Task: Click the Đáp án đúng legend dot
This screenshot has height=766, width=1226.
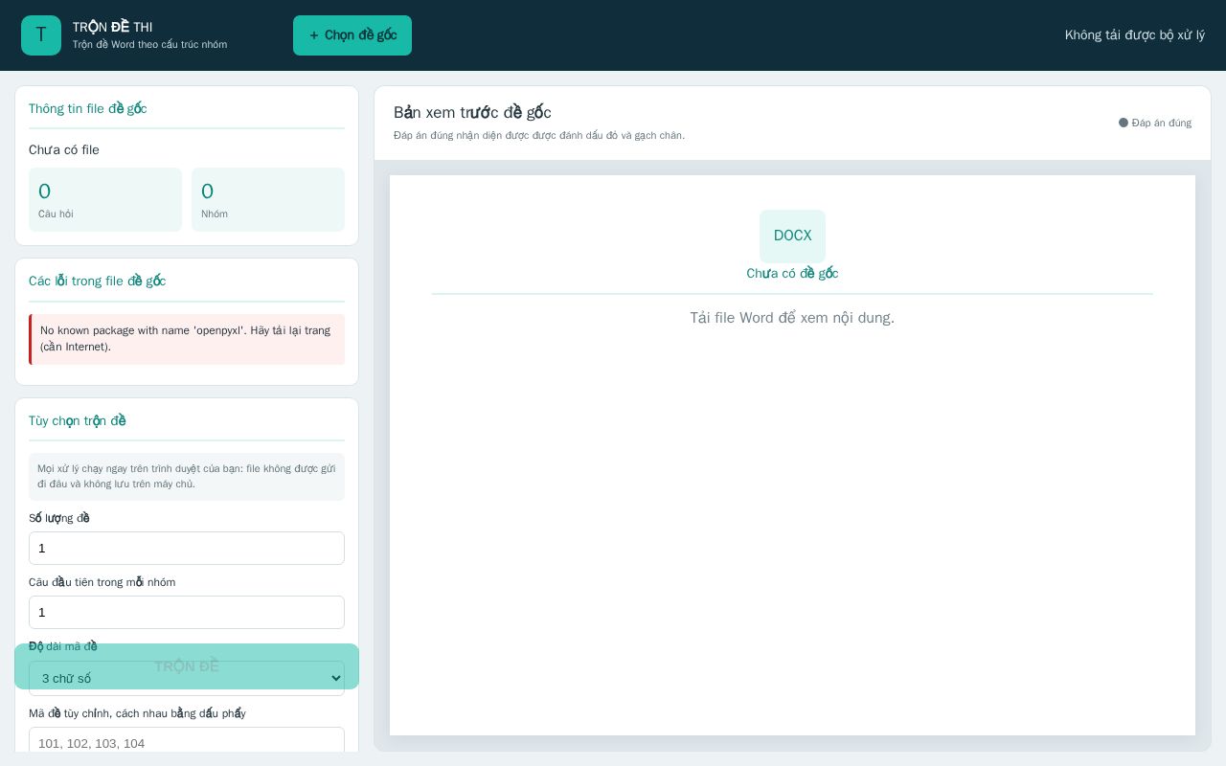Action: tap(1124, 123)
